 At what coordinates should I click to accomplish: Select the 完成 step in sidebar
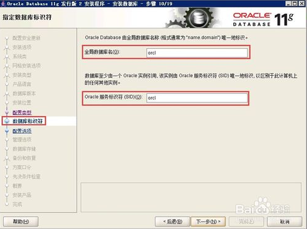(17, 204)
